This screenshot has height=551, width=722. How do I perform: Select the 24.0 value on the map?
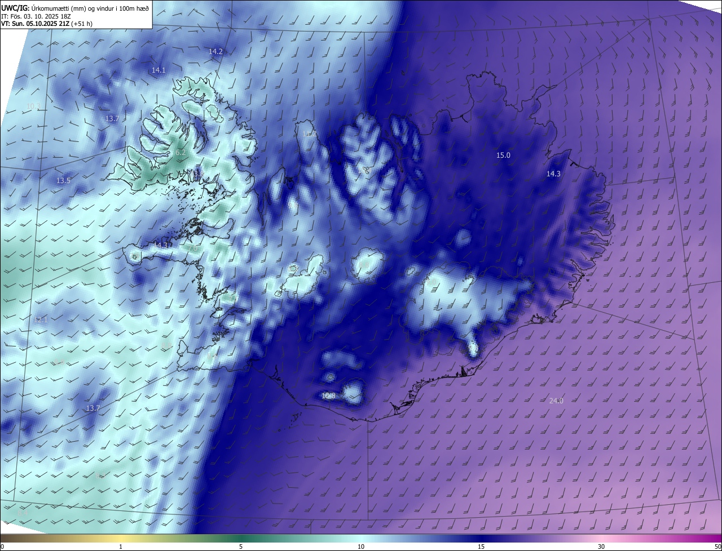pos(556,401)
